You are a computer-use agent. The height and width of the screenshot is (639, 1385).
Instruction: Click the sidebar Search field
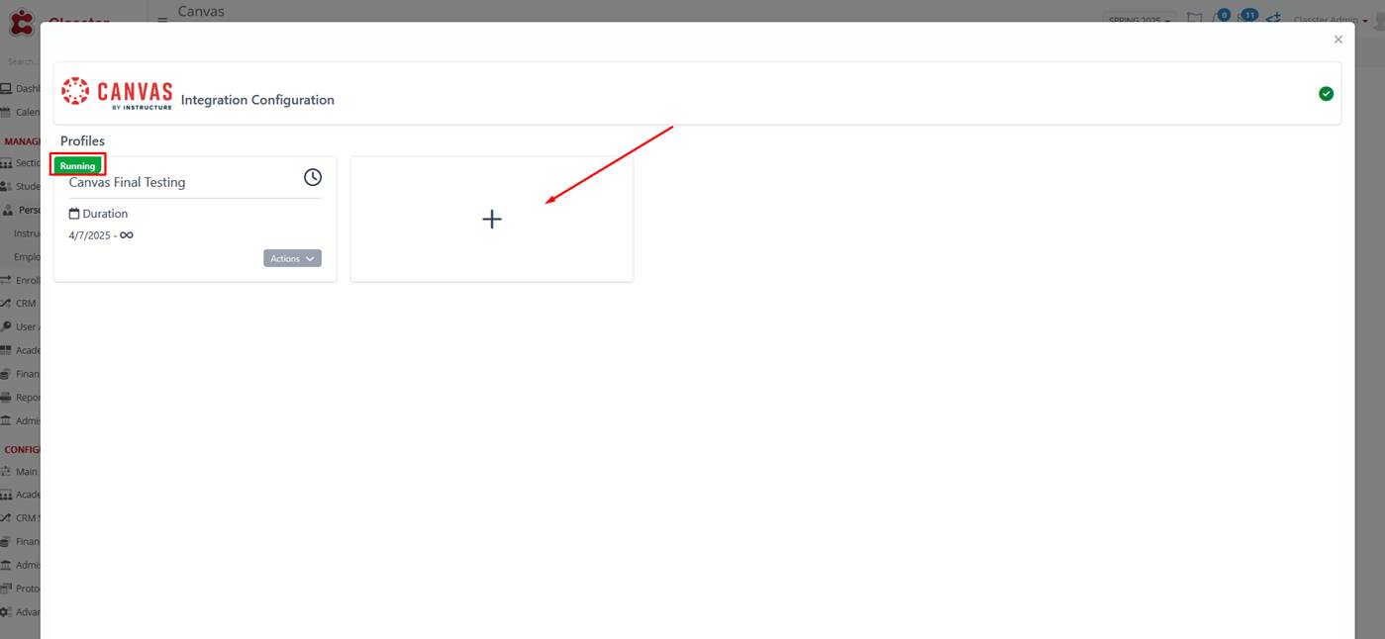[x=22, y=61]
